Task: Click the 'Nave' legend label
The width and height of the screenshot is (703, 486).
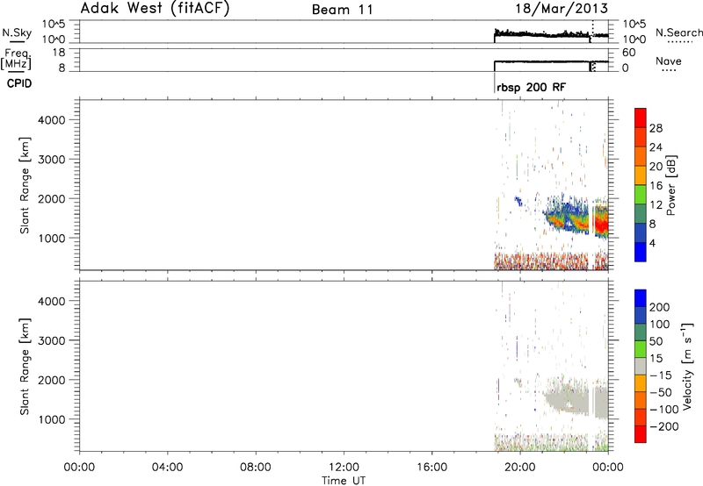Action: click(x=669, y=61)
